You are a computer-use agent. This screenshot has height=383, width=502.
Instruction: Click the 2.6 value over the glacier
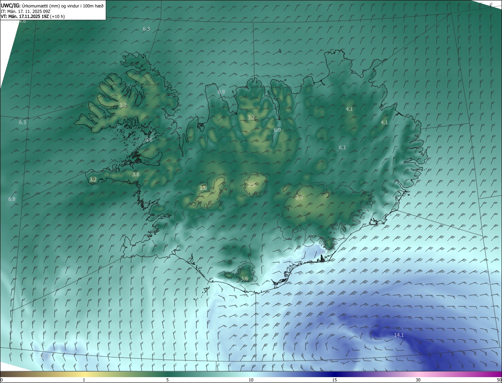pos(203,188)
